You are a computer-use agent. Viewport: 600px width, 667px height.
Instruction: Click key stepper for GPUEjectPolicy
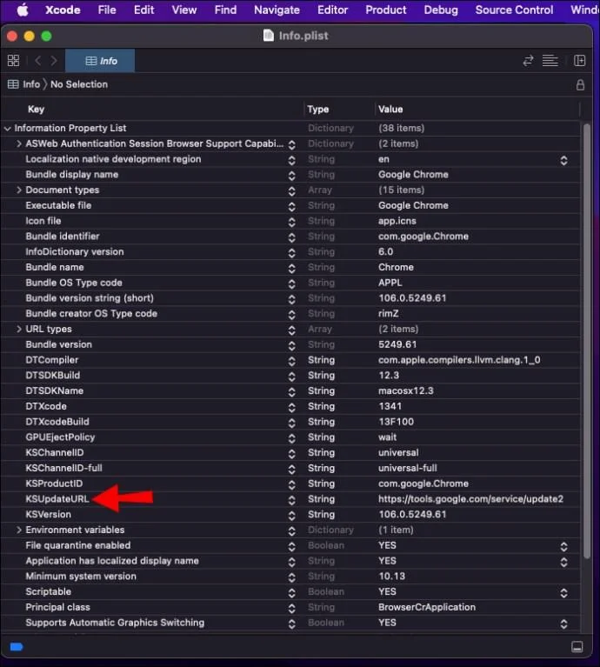pos(291,438)
